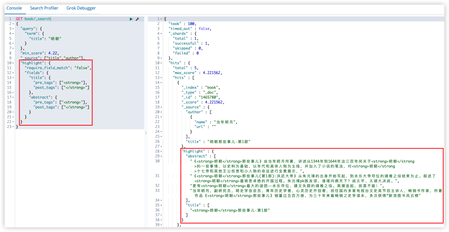This screenshot has width=449, height=232.
Task: Click the "_index" : "book" line
Action: (201, 87)
